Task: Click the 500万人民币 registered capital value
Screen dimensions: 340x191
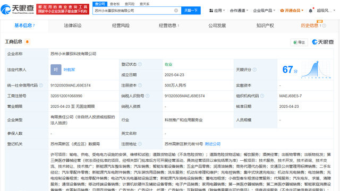Action: pos(175,85)
